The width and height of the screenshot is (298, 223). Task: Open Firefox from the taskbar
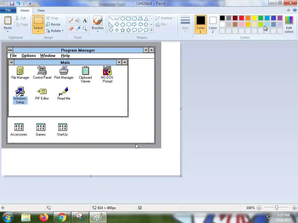[x=44, y=217]
